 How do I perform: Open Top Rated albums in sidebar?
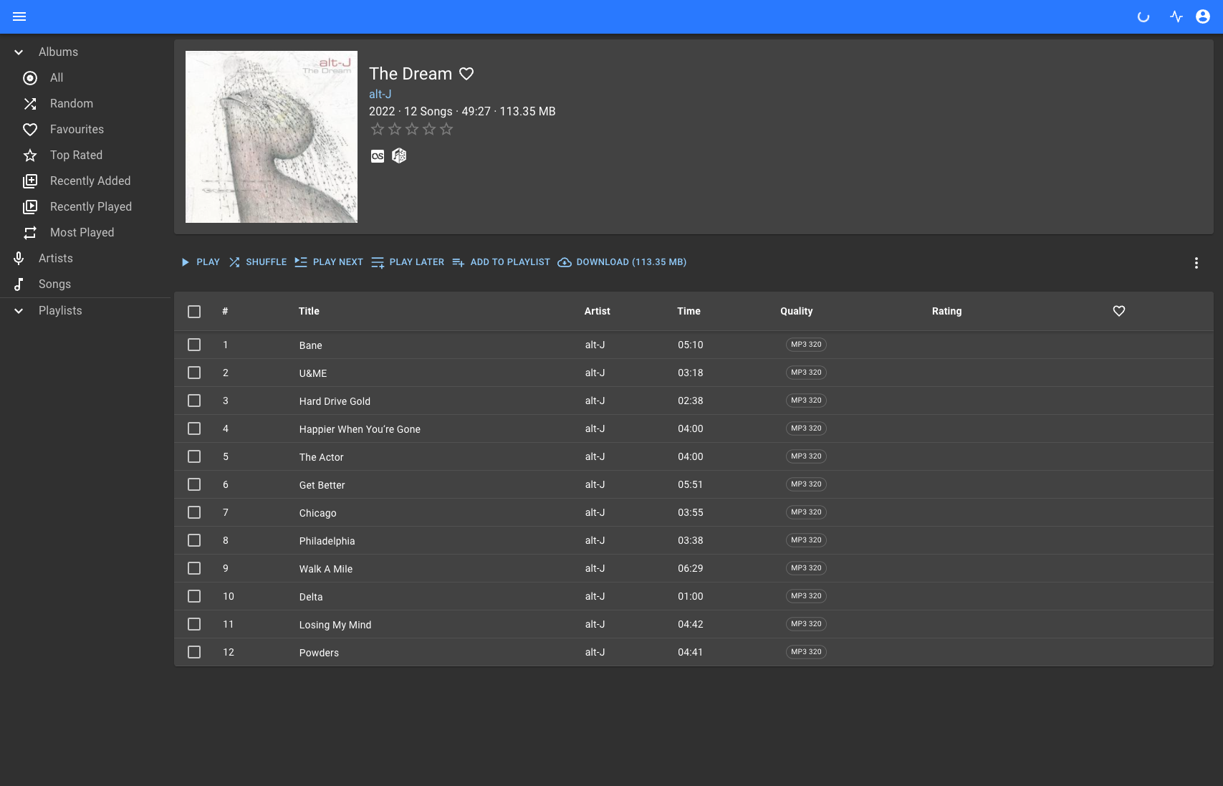pos(86,155)
